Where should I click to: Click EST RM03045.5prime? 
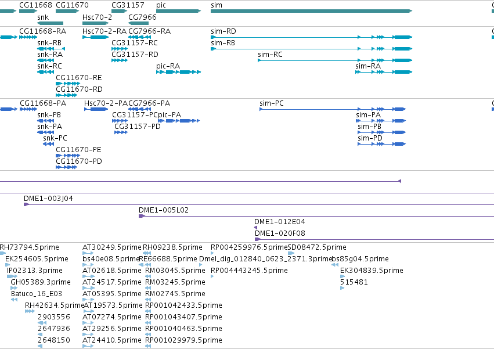coord(148,277)
